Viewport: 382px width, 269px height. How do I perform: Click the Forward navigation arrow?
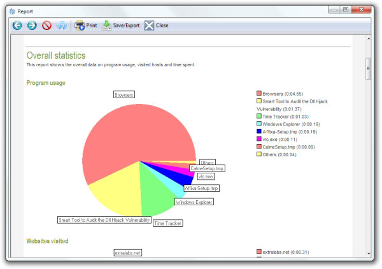(31, 25)
